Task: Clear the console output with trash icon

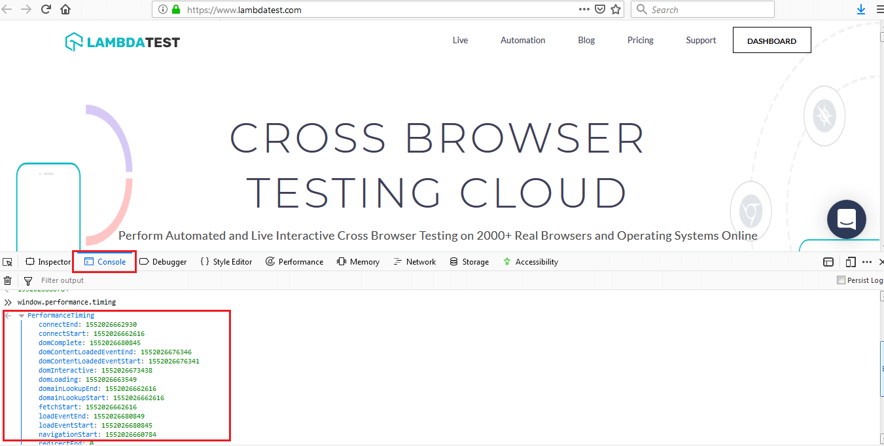Action: [7, 280]
